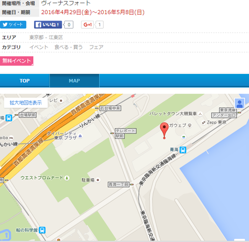Click the メガウェブ place icon
249x242 pixels.
190,125
